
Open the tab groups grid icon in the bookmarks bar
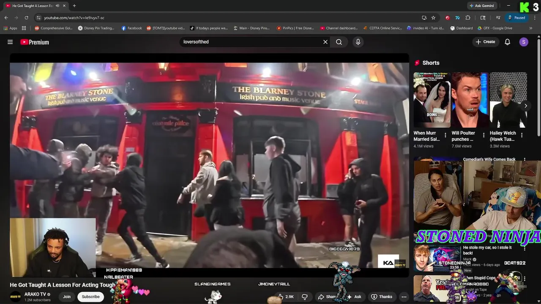point(24,28)
